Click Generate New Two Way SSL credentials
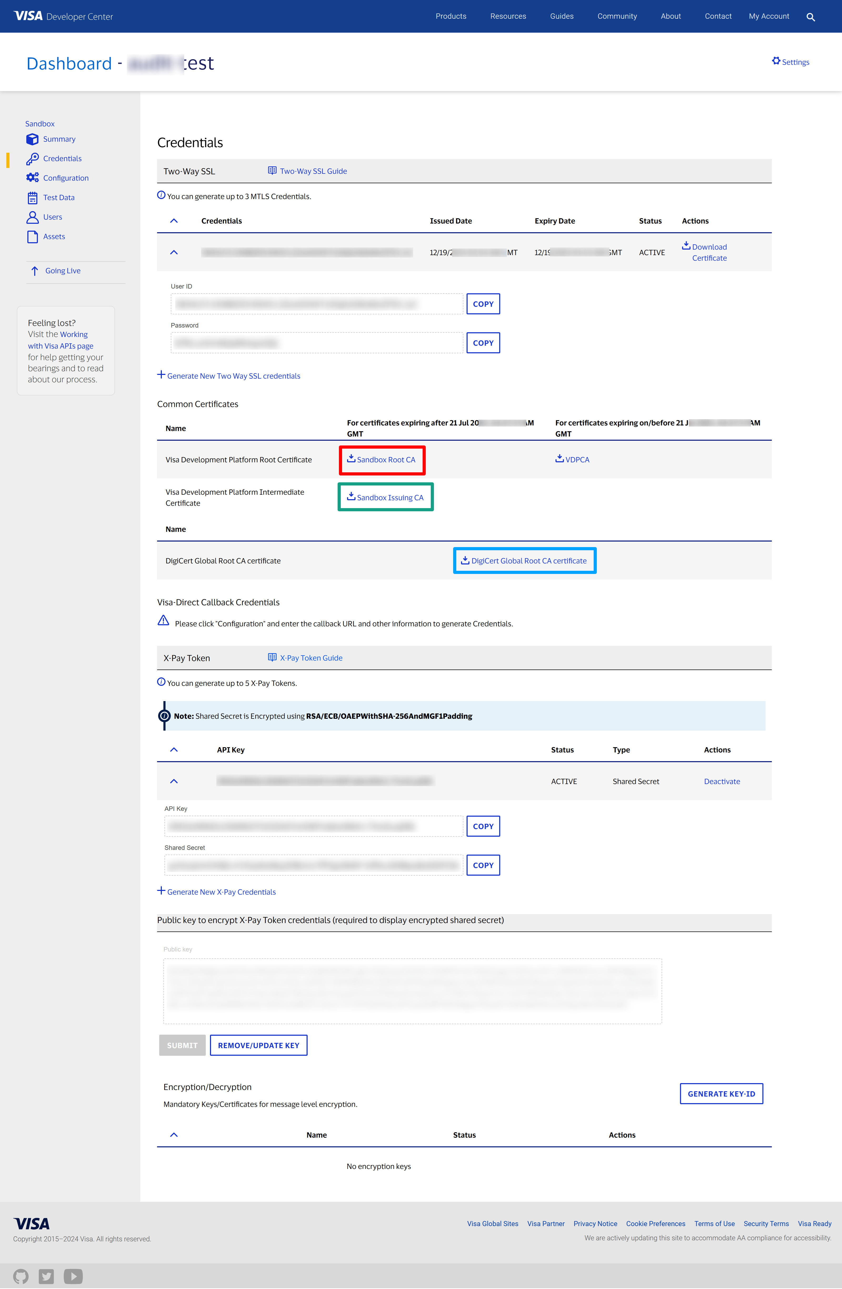This screenshot has width=842, height=1289. click(x=234, y=376)
